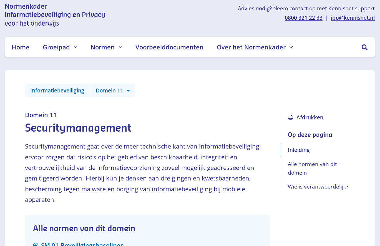Call the 0800 321 22 33 phone link
The width and height of the screenshot is (380, 246).
point(303,18)
